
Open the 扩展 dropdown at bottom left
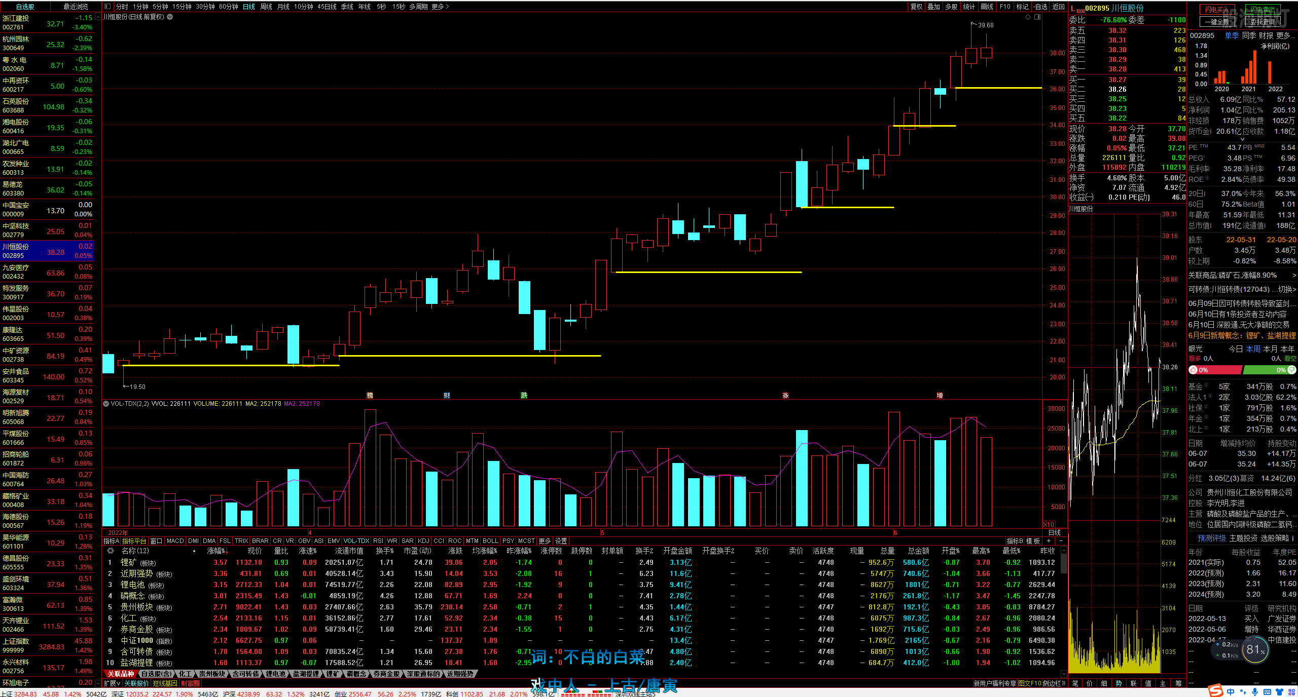(x=112, y=683)
